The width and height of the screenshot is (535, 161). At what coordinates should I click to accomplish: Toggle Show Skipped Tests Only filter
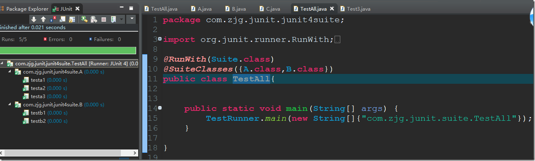[x=62, y=19]
